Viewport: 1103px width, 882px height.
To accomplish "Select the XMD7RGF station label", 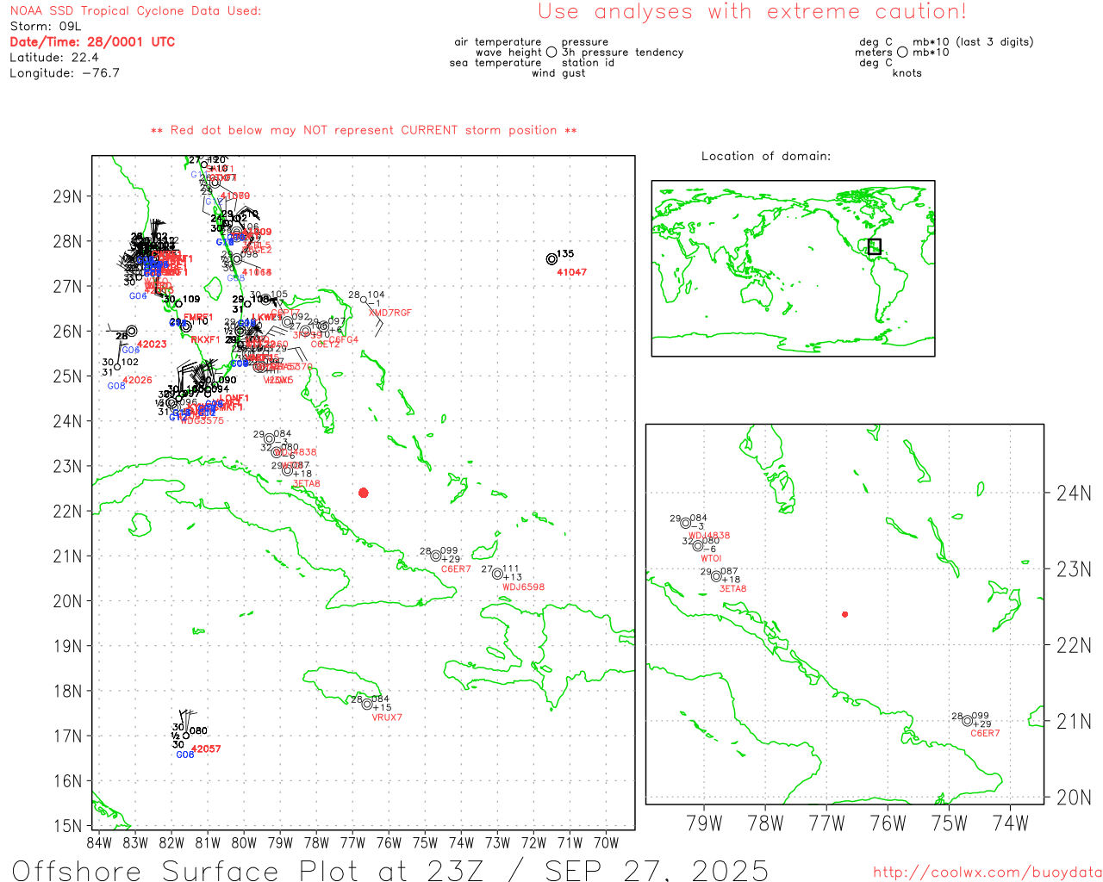I will point(389,314).
